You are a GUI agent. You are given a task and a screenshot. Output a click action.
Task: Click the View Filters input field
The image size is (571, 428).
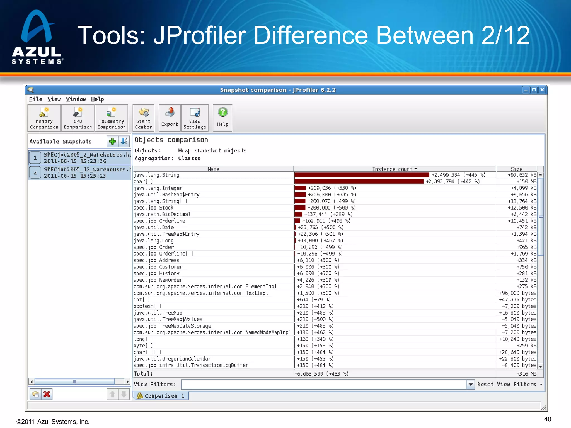324,384
